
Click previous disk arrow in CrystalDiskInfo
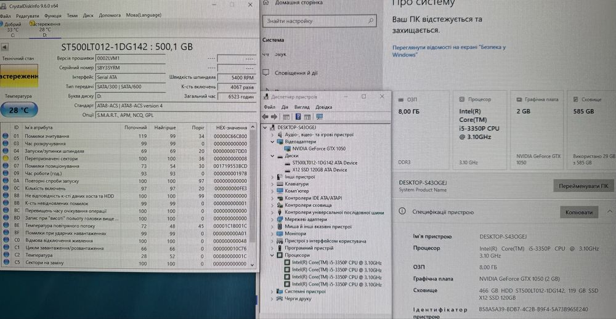pyautogui.click(x=4, y=47)
